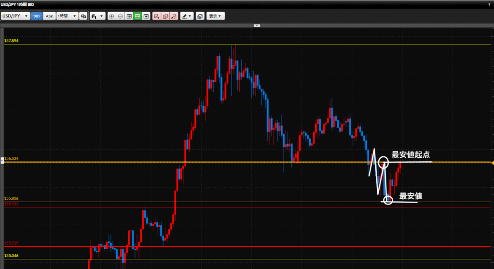494x269 pixels.
Task: Click the chart link/sync icon
Action: [x=83, y=16]
